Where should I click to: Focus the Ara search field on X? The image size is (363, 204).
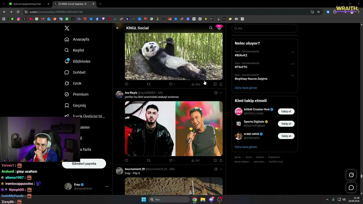pyautogui.click(x=265, y=28)
